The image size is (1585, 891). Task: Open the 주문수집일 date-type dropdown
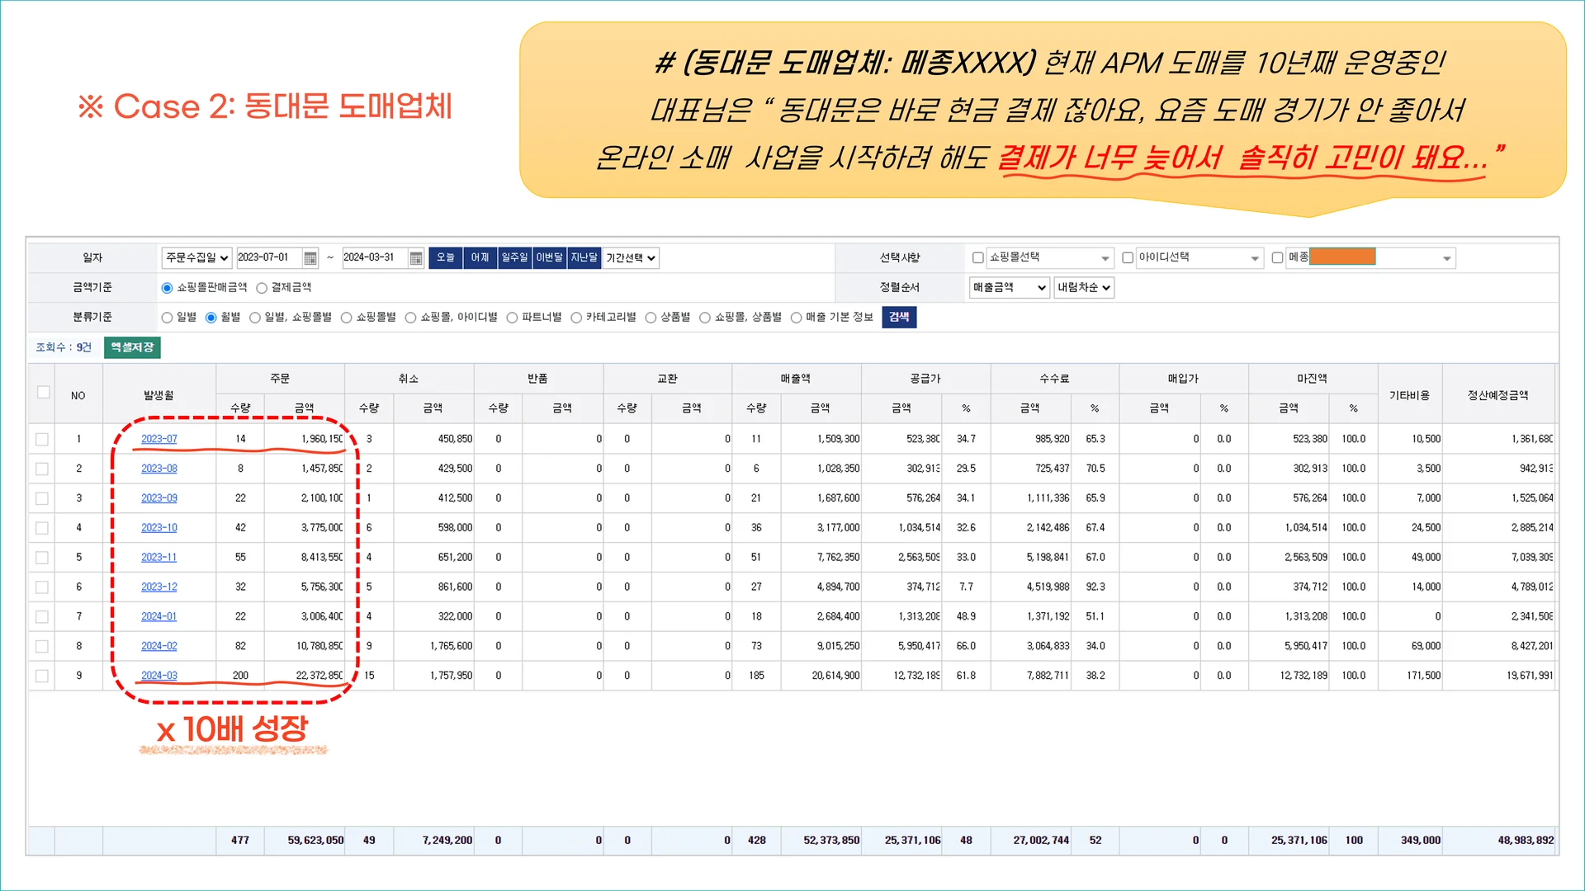point(196,257)
